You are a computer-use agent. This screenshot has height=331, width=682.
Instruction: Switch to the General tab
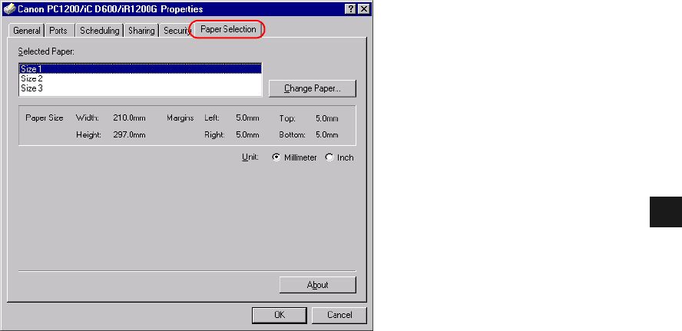(x=27, y=31)
